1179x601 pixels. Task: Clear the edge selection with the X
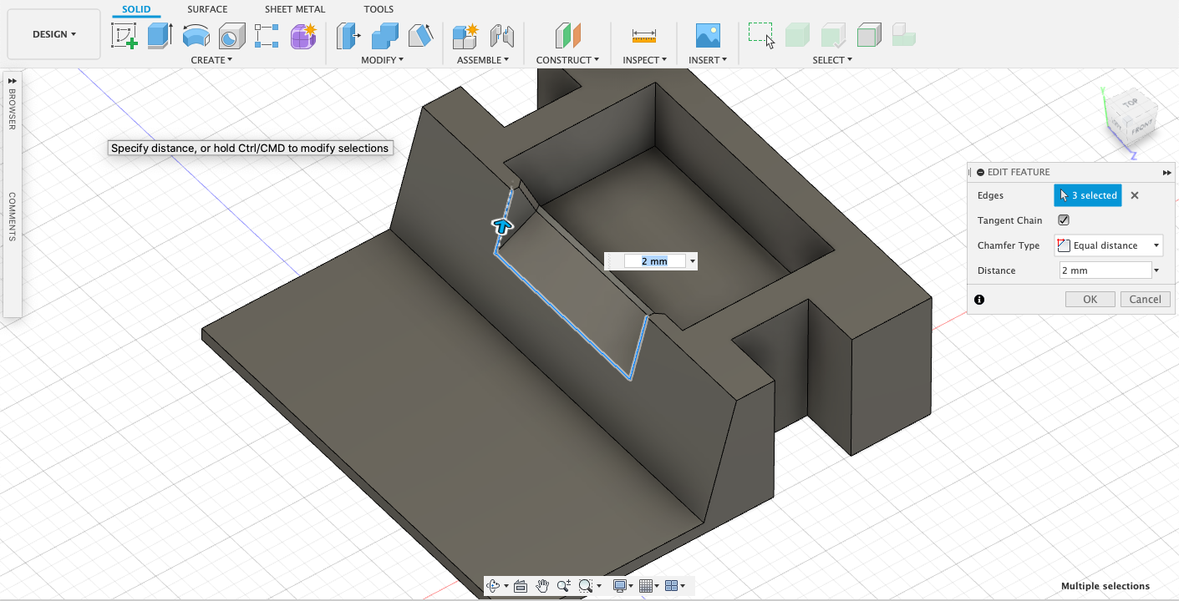pyautogui.click(x=1135, y=195)
